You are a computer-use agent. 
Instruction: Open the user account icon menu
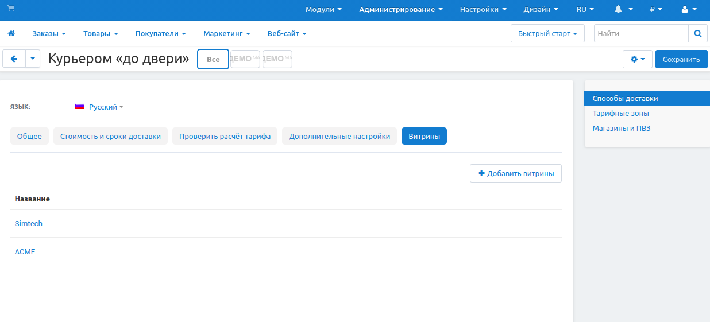689,10
